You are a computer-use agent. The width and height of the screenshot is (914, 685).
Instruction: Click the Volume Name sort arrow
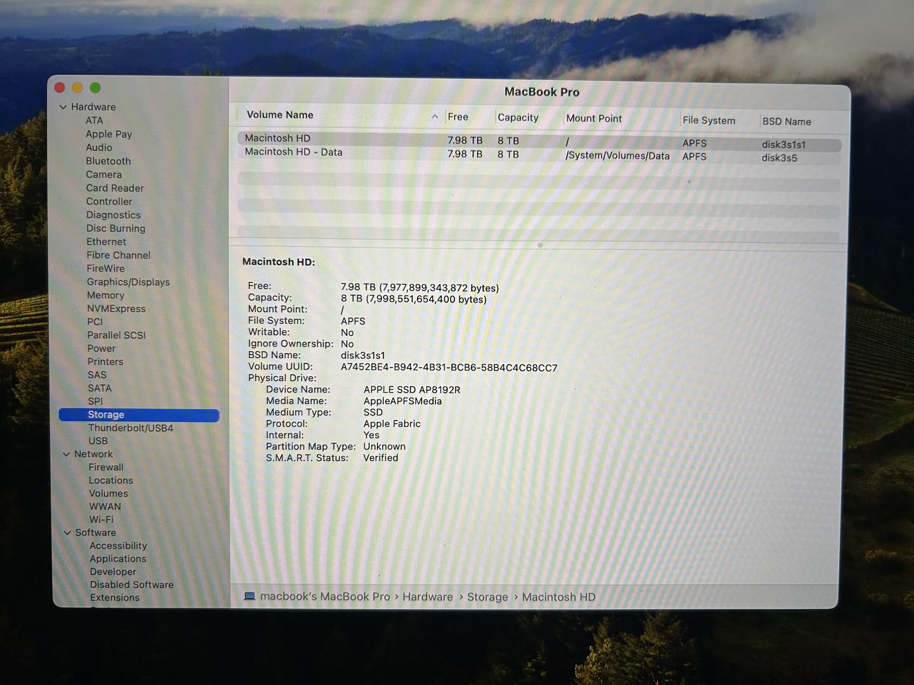(435, 116)
